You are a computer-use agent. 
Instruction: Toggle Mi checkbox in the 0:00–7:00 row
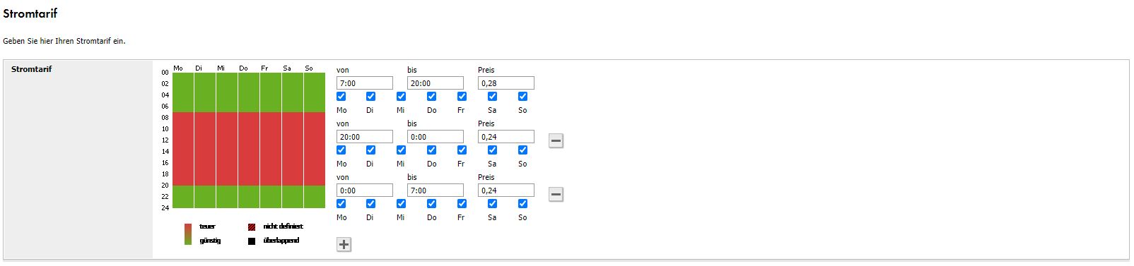pos(401,204)
